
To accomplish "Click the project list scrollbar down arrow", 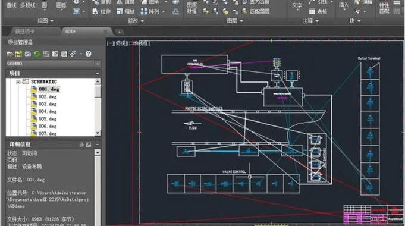I will 98,133.
